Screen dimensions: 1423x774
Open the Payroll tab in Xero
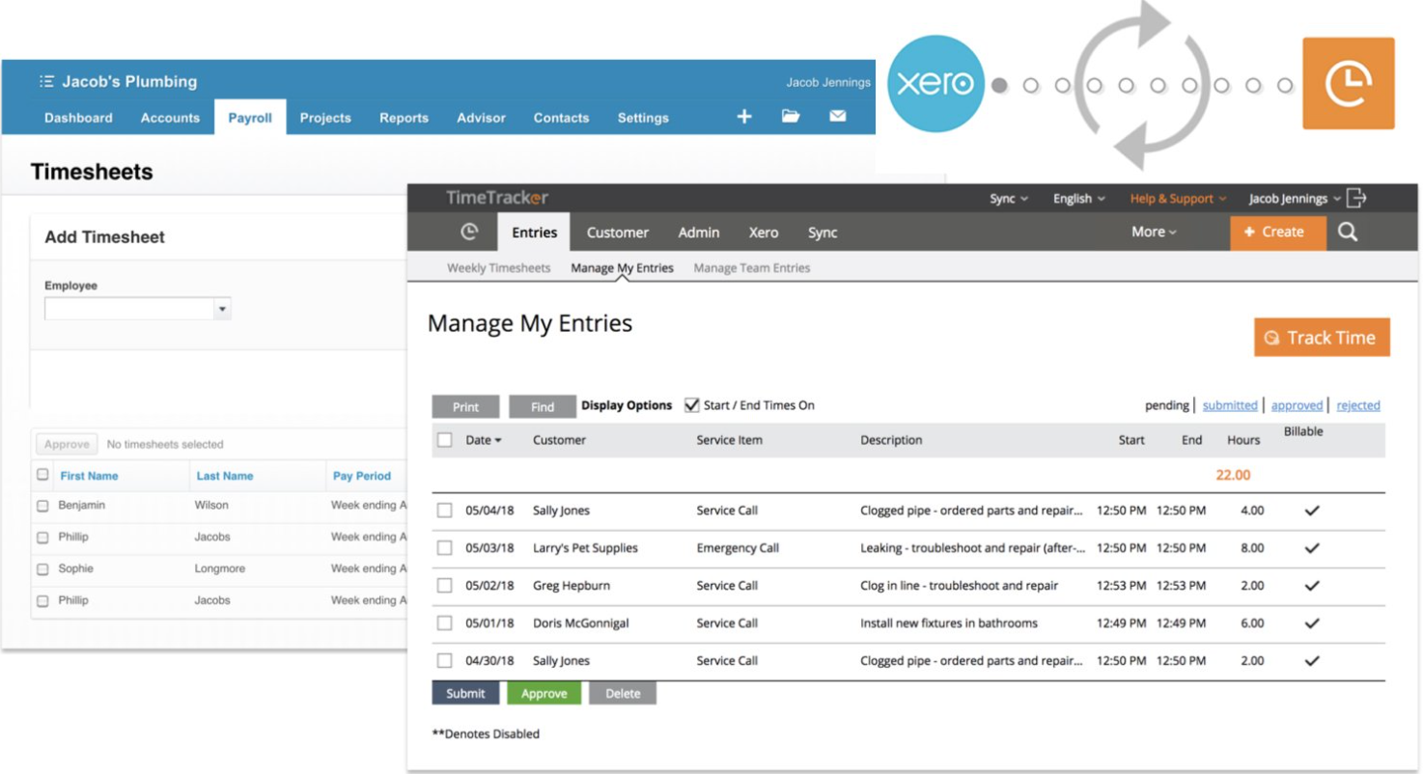point(250,118)
